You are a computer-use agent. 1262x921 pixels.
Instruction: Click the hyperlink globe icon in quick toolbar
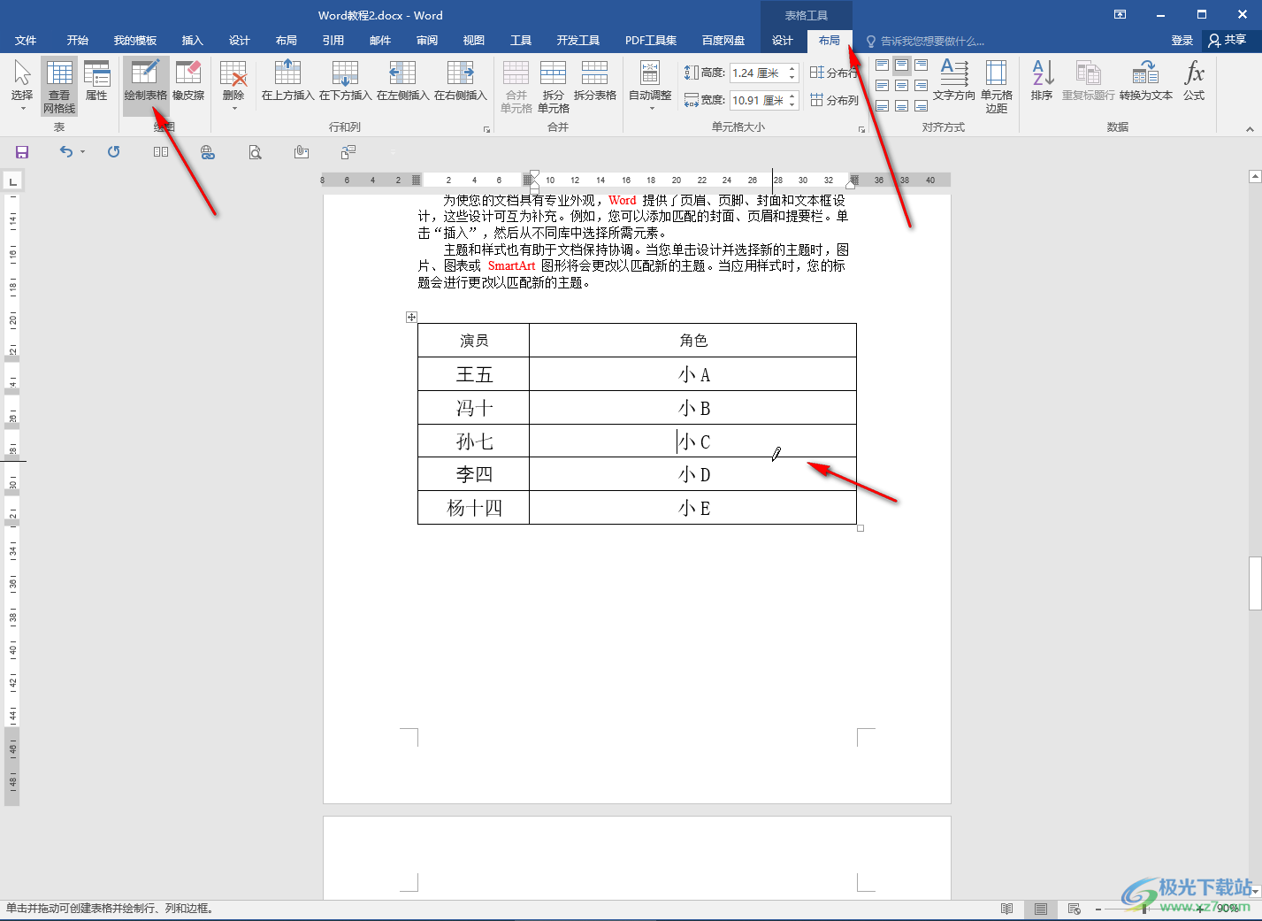pyautogui.click(x=208, y=152)
